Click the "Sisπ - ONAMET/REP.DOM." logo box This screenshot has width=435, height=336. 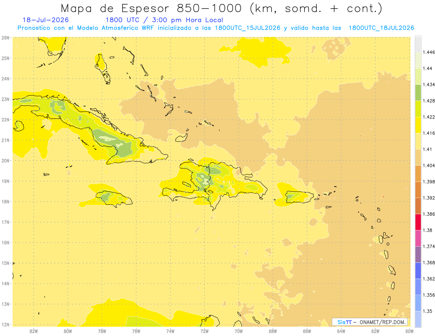[370, 322]
